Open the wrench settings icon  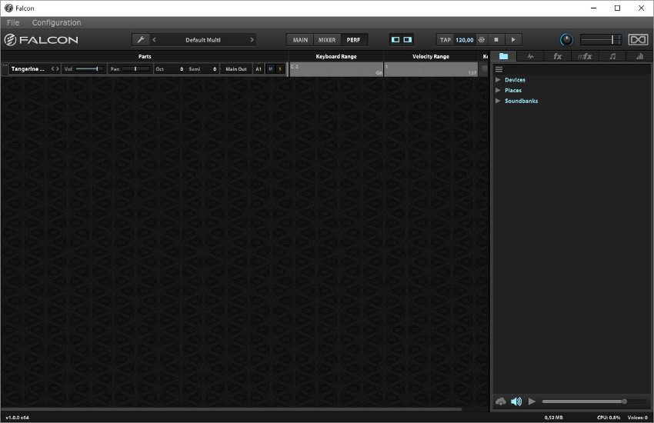[141, 39]
